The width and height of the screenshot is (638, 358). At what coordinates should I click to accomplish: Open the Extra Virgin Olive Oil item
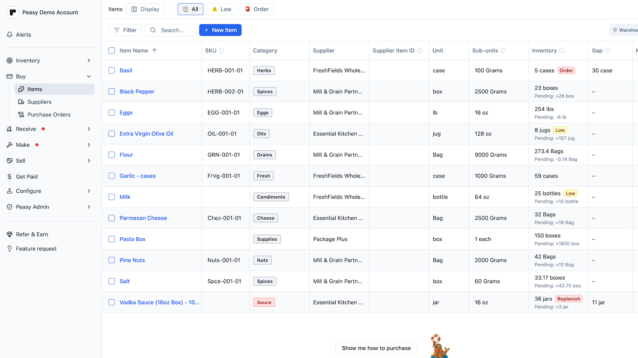click(x=146, y=134)
